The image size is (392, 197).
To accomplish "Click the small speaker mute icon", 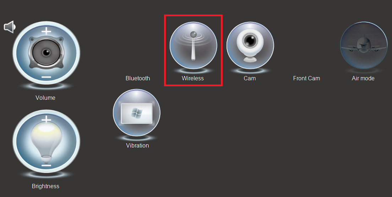I will coord(10,27).
